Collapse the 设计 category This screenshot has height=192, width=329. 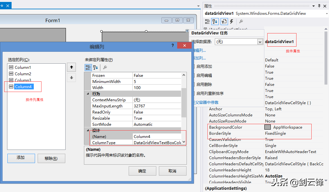(88, 130)
